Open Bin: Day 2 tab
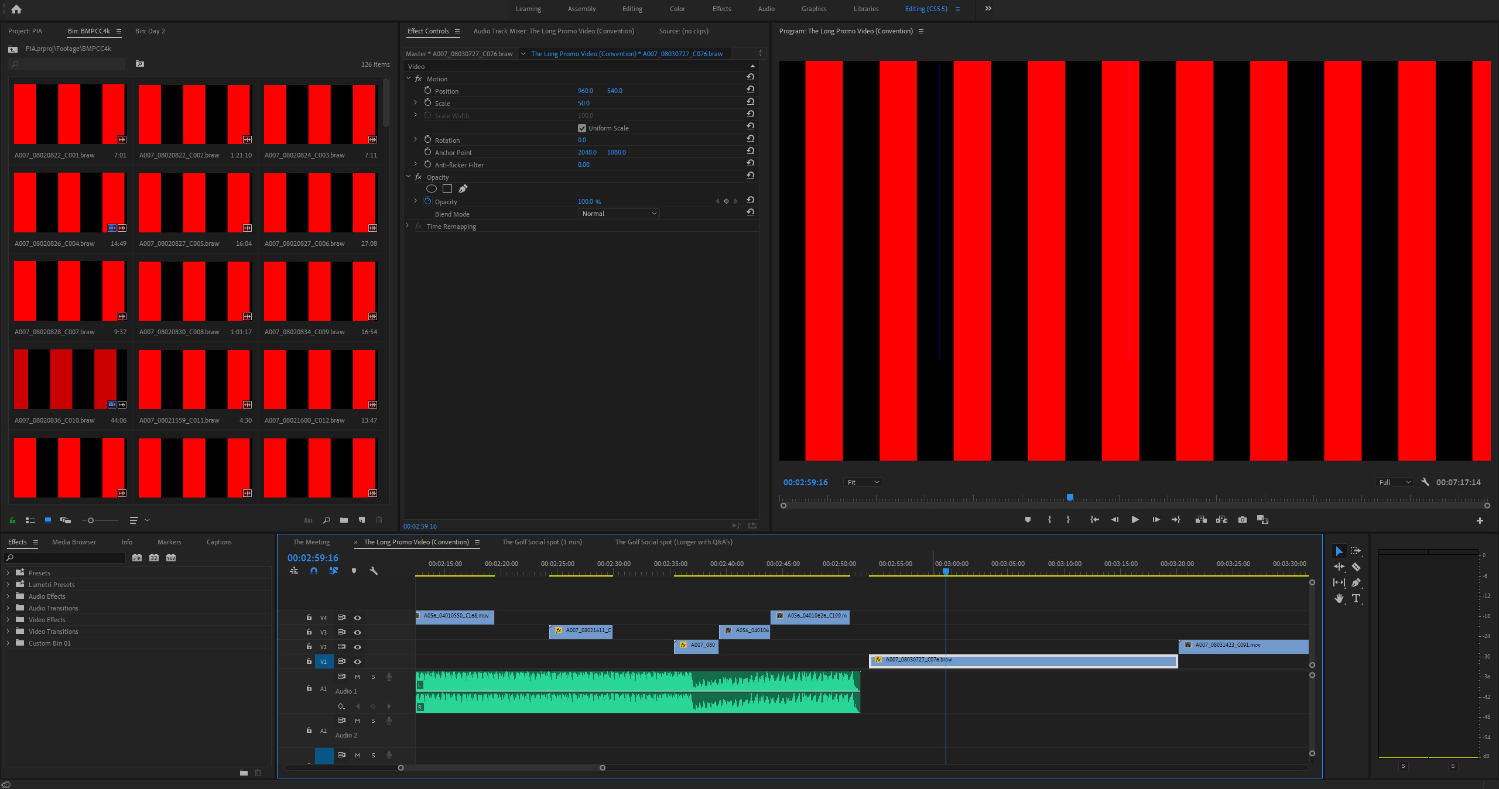1499x789 pixels. click(x=150, y=31)
